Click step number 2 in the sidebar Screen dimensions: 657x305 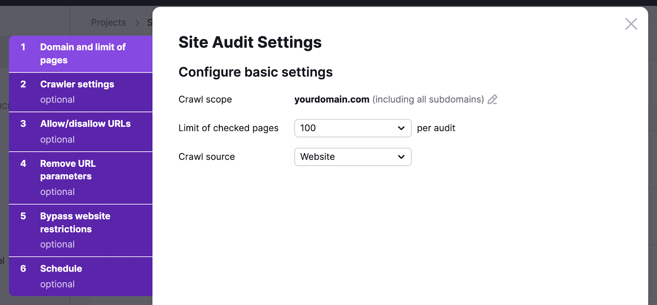[23, 85]
